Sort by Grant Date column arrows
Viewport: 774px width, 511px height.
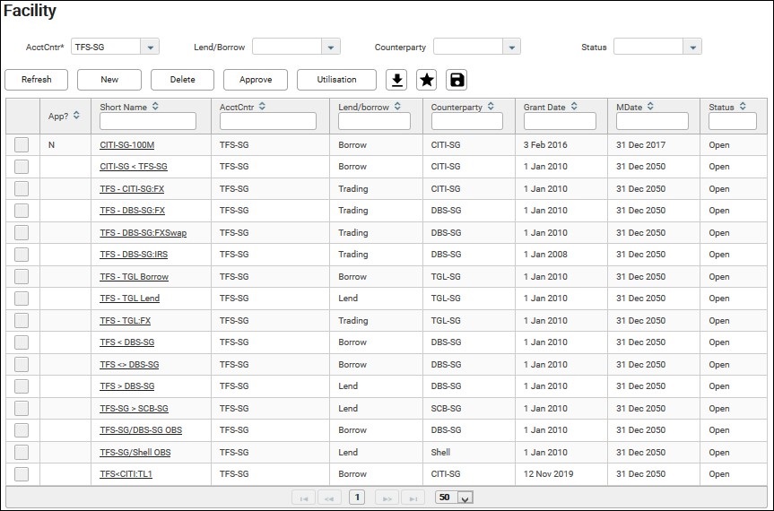[574, 106]
